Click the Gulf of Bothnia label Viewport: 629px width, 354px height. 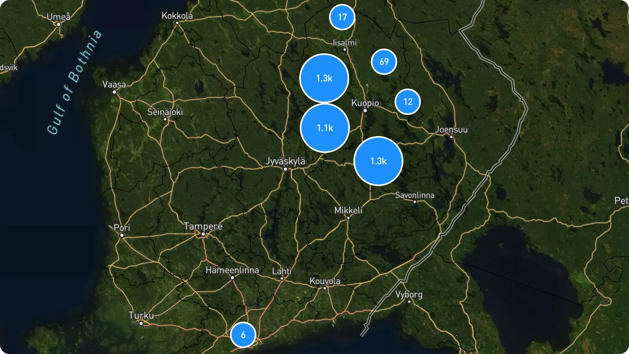click(74, 82)
